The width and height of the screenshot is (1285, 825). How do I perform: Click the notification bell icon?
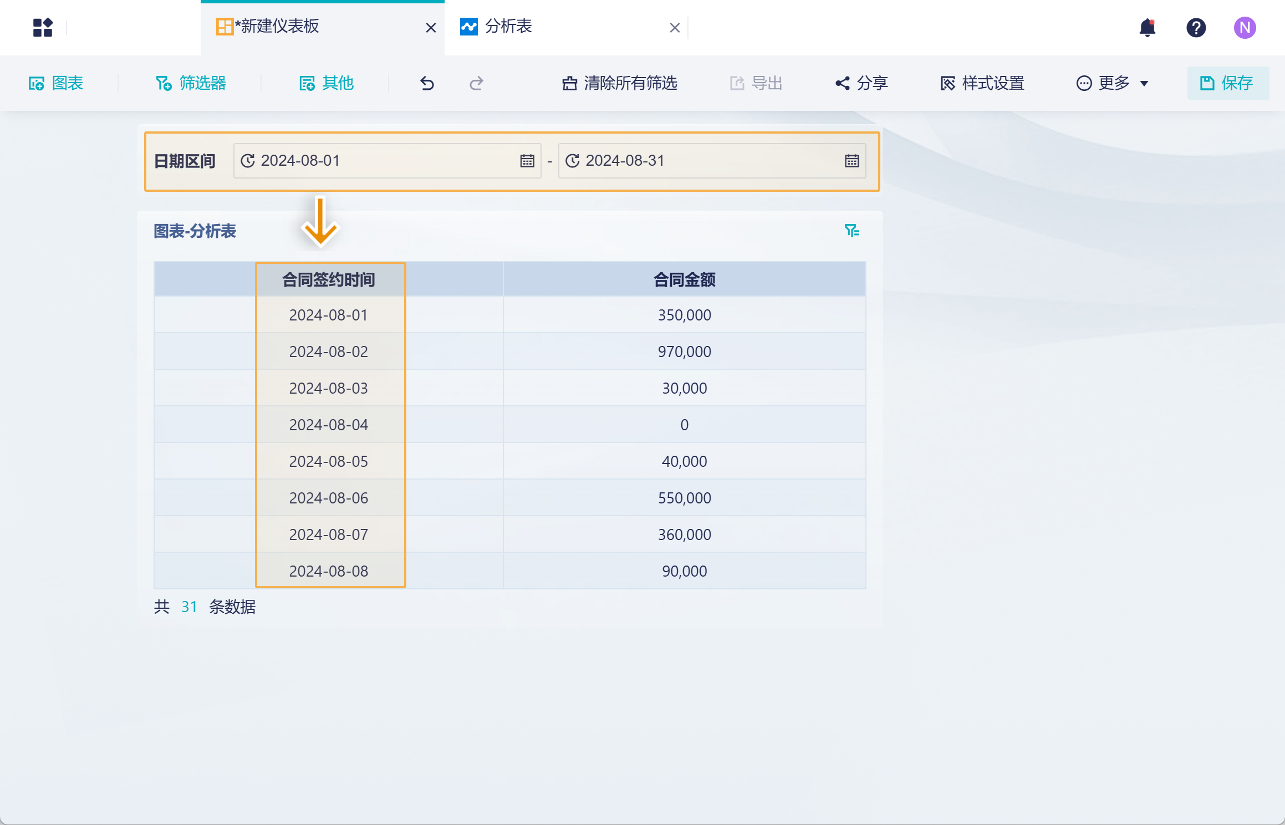1147,27
